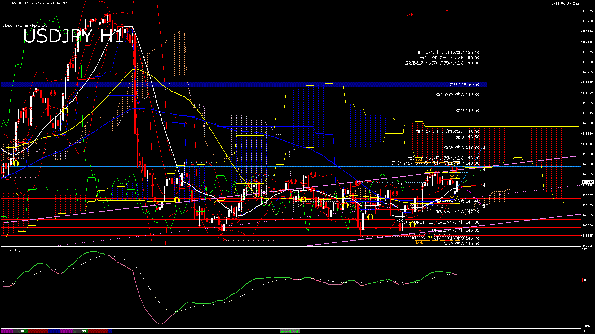
Task: Click the green 'macd ON' toggle button
Action: coord(290,331)
